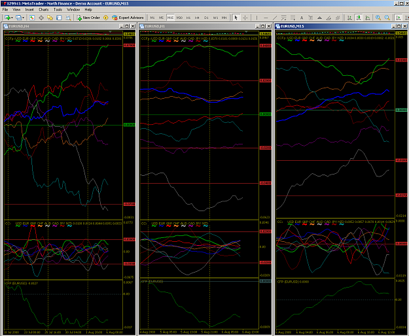Choose the trendline drawing tool
The height and width of the screenshot is (336, 409).
275,18
